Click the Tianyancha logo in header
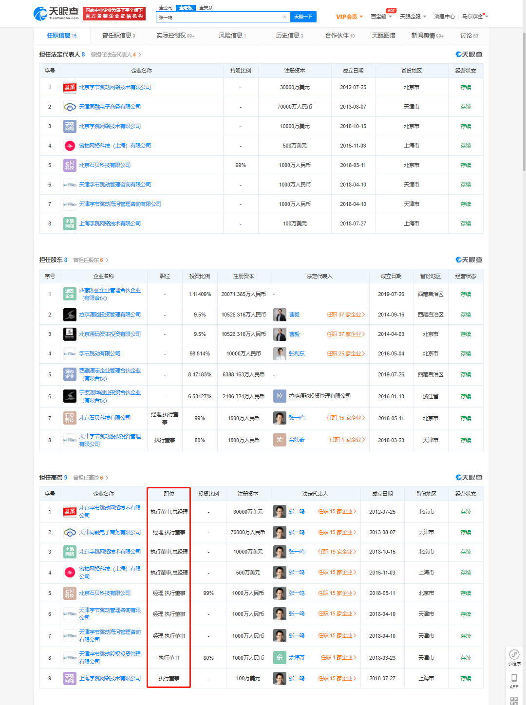Viewport: 526px width, 705px height. (x=56, y=13)
